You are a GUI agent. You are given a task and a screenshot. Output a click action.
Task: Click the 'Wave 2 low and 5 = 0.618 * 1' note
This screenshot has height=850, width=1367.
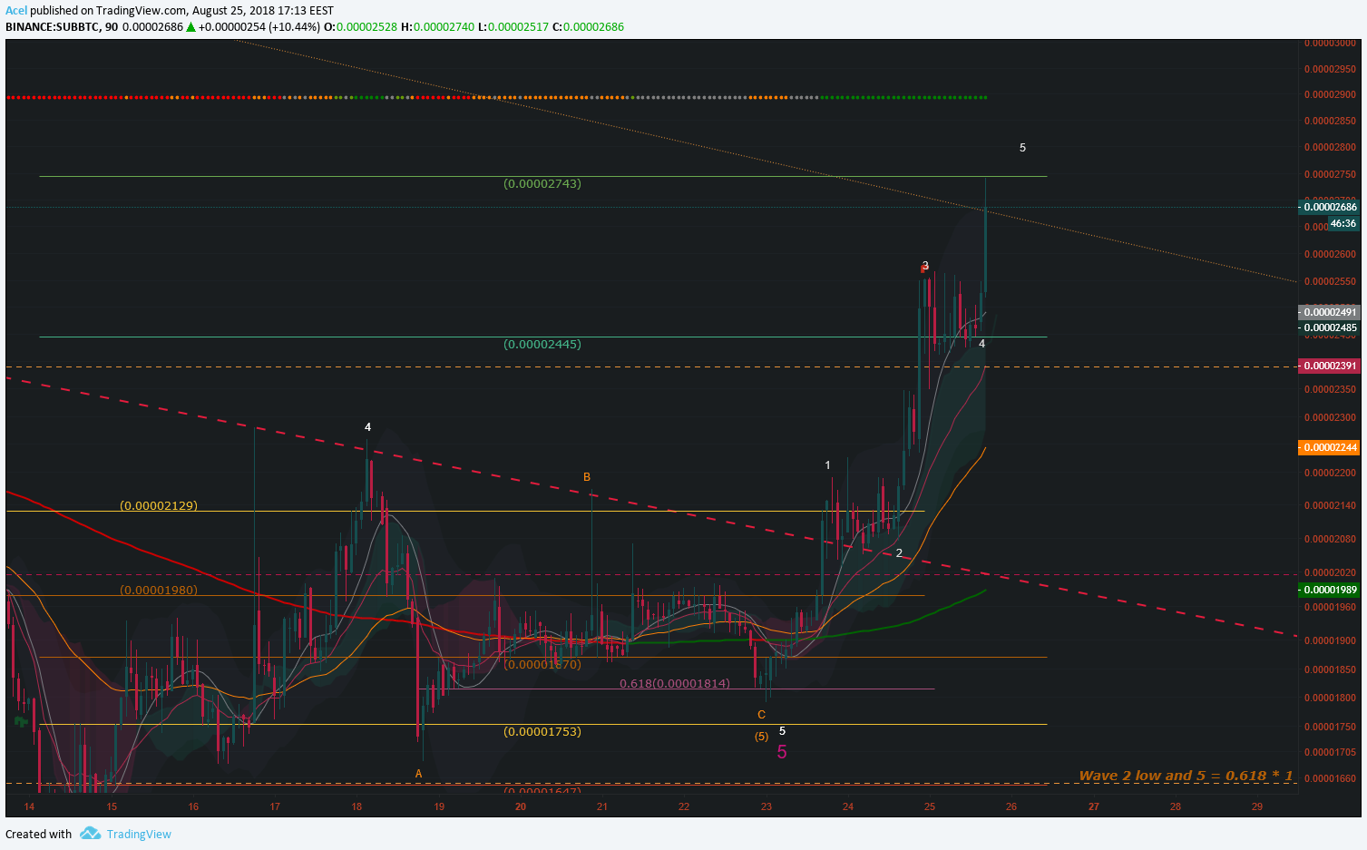click(x=1186, y=776)
